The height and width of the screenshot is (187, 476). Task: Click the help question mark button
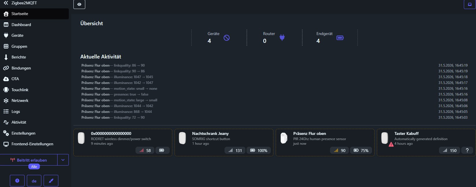pos(17,181)
